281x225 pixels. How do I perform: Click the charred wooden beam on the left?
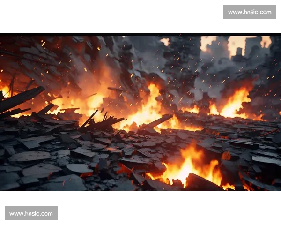(x=21, y=99)
